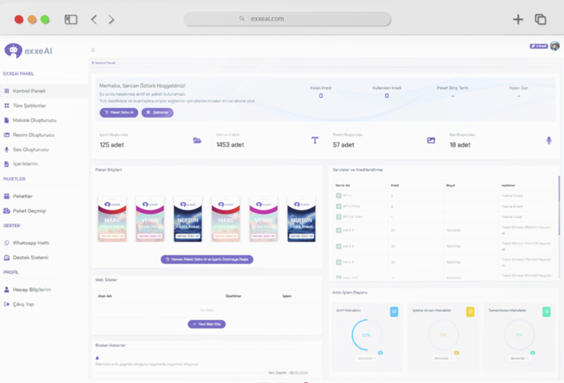Click the Şablonlar button in the welcome banner
Screen dimensions: 564x383
point(157,112)
